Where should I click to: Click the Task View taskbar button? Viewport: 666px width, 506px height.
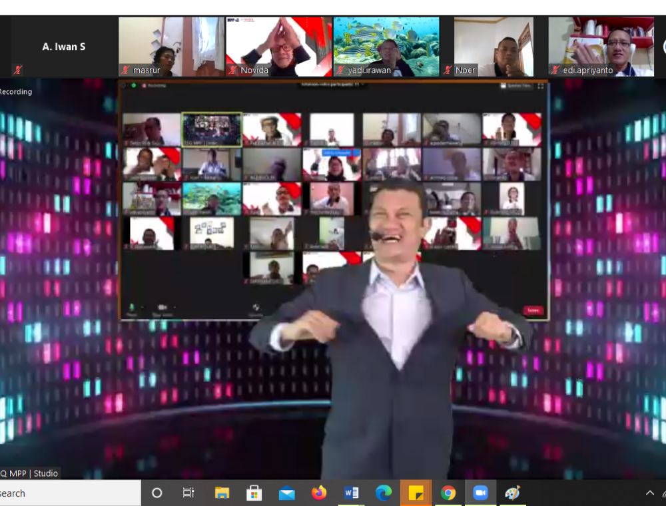point(188,493)
